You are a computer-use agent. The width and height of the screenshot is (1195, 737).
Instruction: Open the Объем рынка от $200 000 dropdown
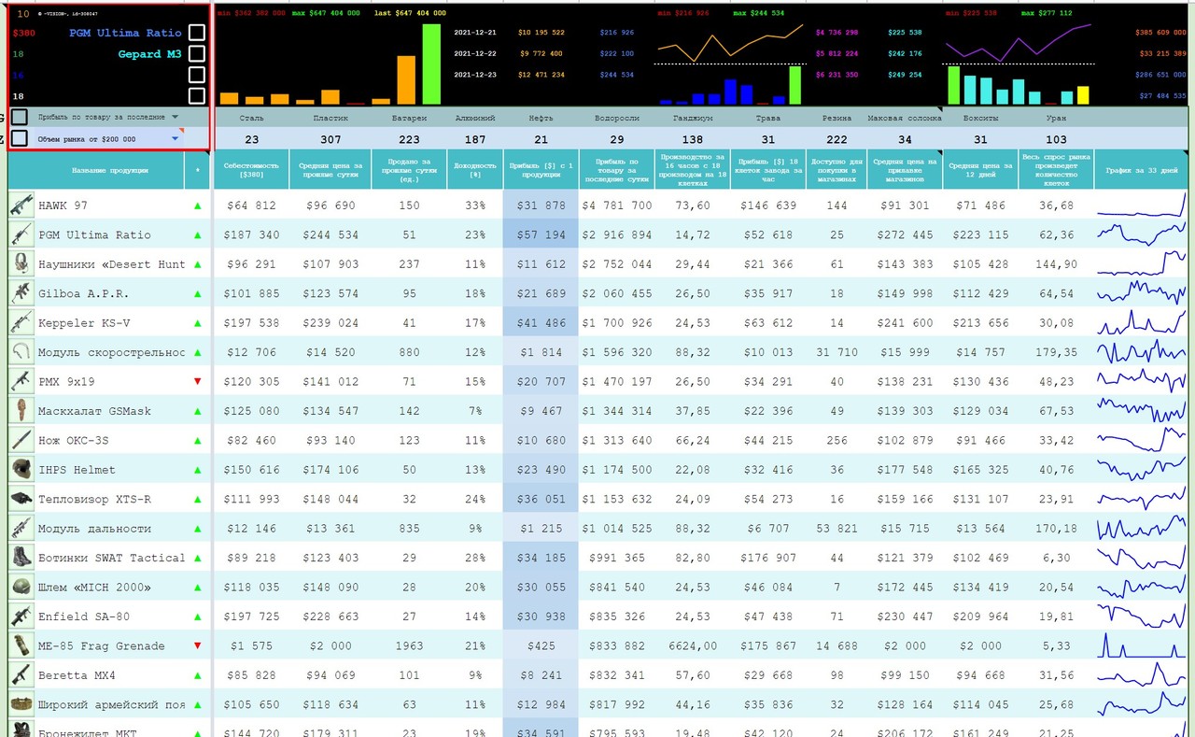pos(176,138)
